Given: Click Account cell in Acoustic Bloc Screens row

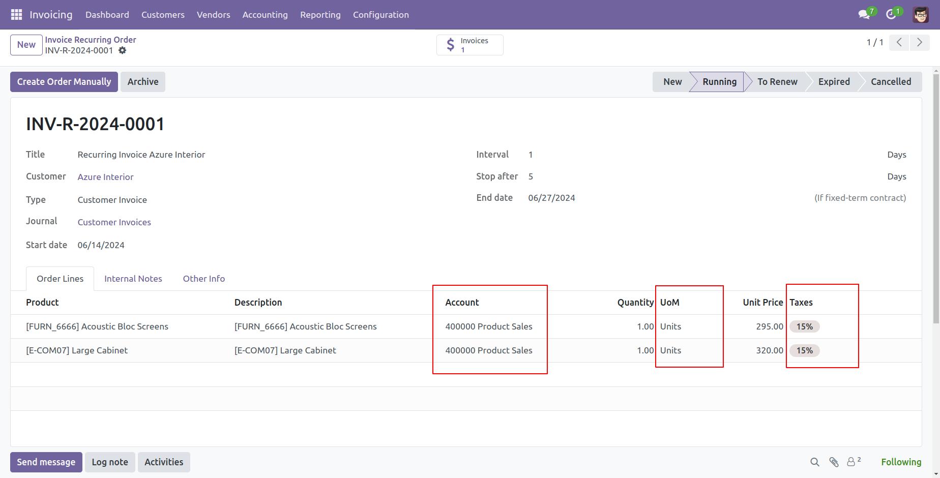Looking at the screenshot, I should click(x=489, y=326).
